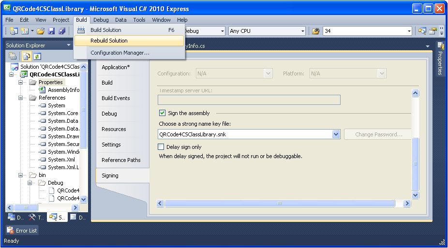
Task: Select Rebuild Solution from Build menu
Action: click(129, 41)
